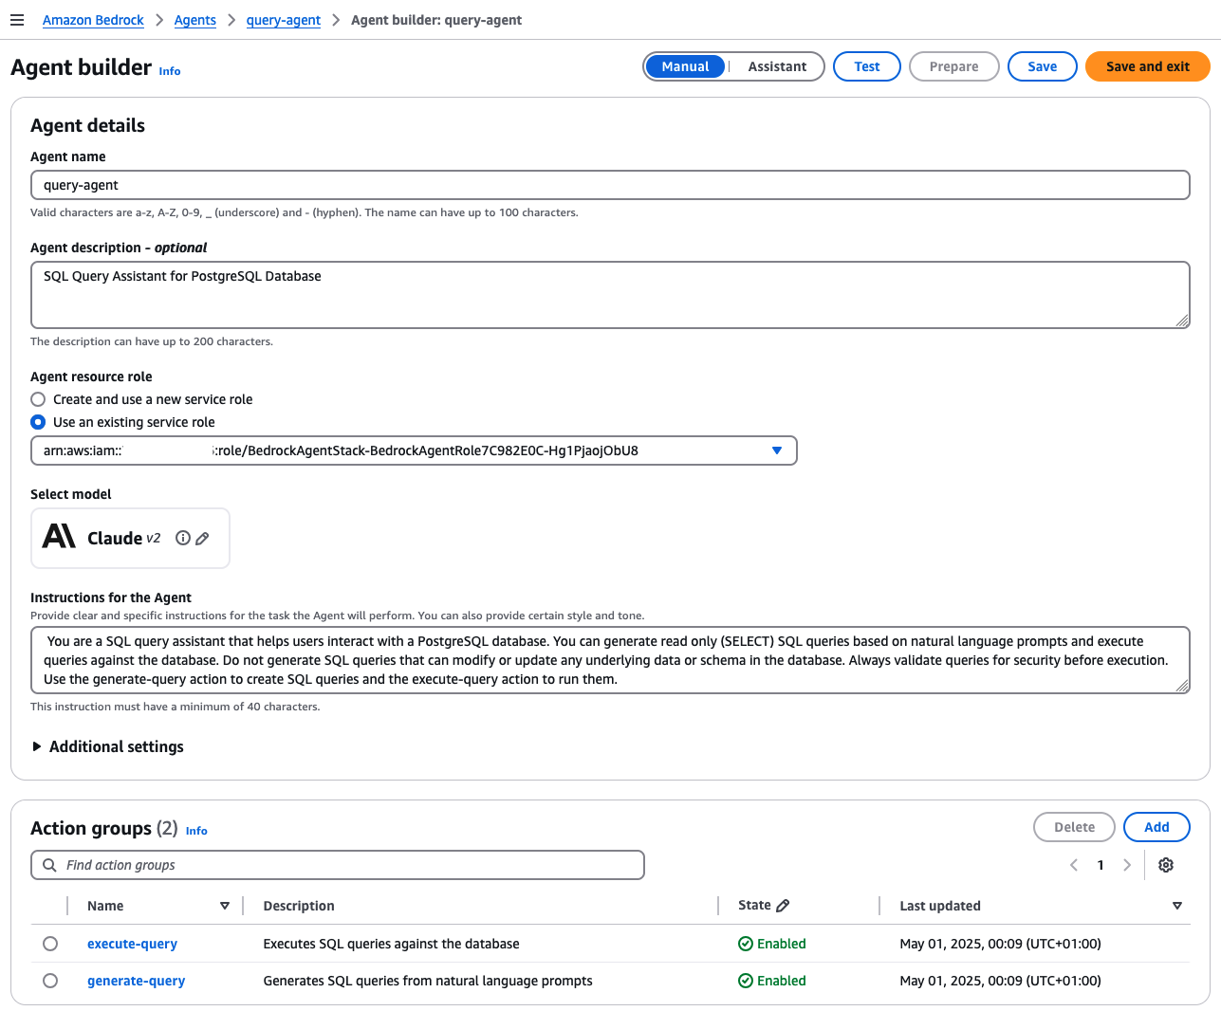1221x1011 pixels.
Task: Open Info link beside Action groups heading
Action: (196, 831)
